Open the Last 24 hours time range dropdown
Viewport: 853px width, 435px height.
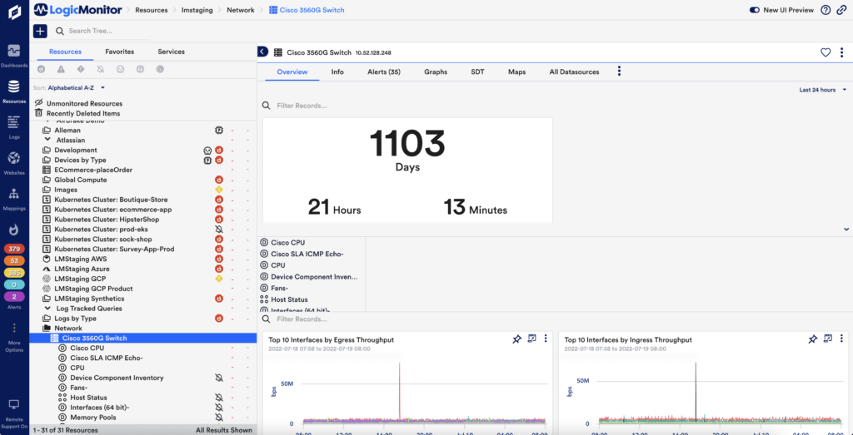click(822, 90)
